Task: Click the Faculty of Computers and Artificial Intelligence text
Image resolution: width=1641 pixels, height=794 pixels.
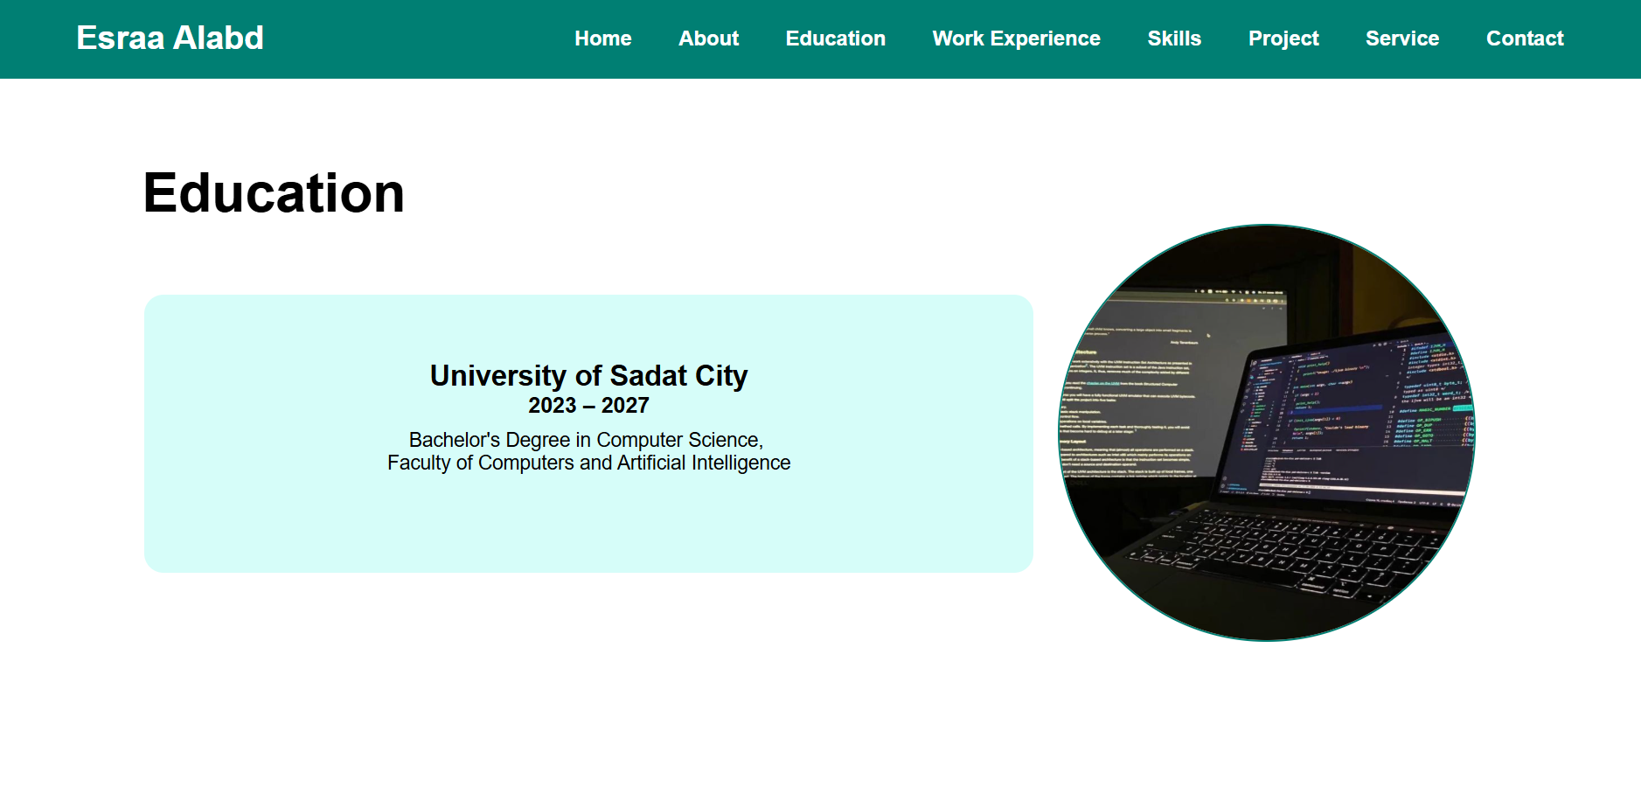Action: [588, 463]
